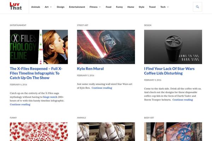Image resolution: width=212 pixels, height=141 pixels.
Task: Open the Funny menu item
Action: pos(119,7)
